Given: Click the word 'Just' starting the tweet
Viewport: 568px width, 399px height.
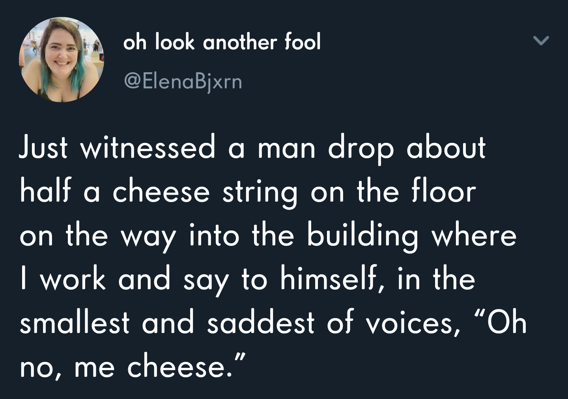Looking at the screenshot, I should tap(43, 148).
